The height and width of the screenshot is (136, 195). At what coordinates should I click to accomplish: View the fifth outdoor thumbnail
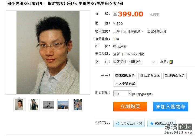coord(78,105)
